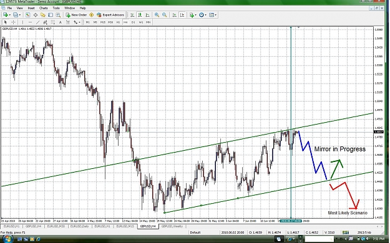Select the Text tool A icon
Viewport: 390px width, 243px height.
(60, 22)
